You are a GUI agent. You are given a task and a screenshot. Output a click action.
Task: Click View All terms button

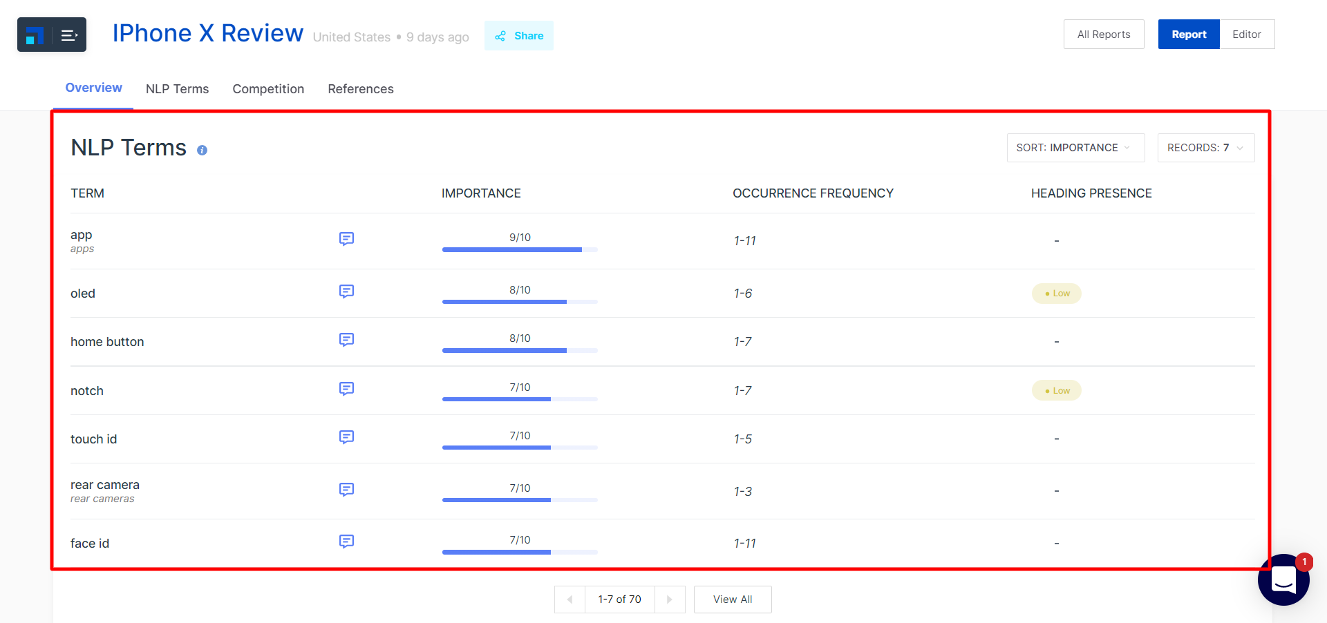[x=733, y=600]
